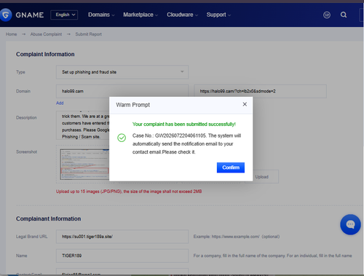This screenshot has width=364, height=276.
Task: Open the English language dropdown
Action: 64,15
